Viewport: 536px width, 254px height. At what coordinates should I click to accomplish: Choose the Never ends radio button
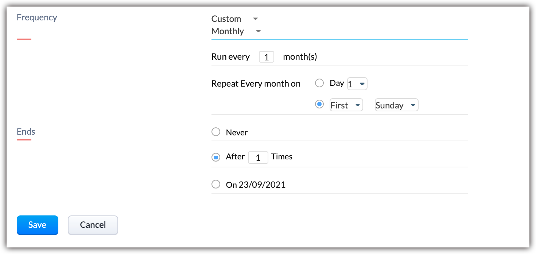coord(216,132)
